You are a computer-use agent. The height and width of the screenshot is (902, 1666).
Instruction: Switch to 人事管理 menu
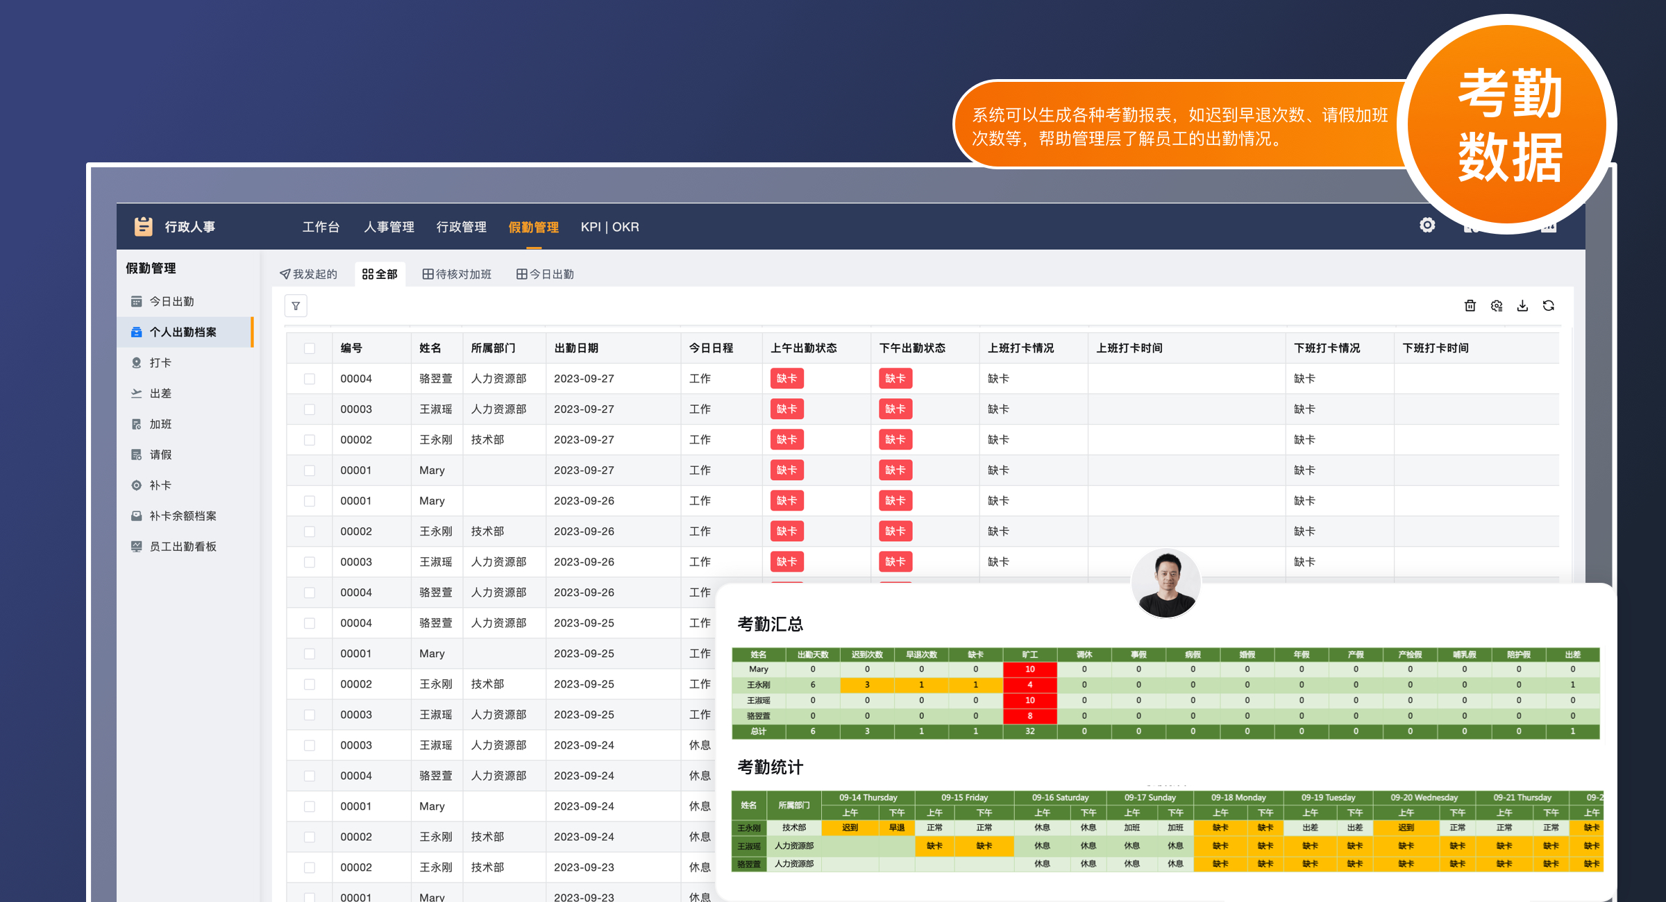point(389,227)
